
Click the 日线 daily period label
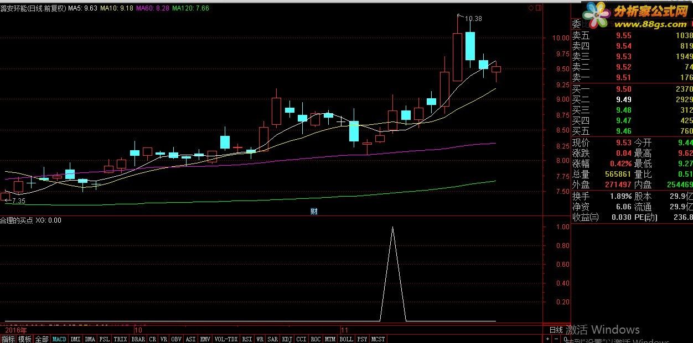(556, 330)
